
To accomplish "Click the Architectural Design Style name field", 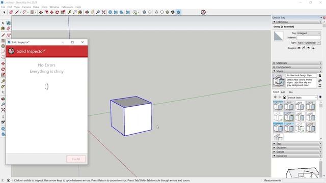I will (x=301, y=75).
